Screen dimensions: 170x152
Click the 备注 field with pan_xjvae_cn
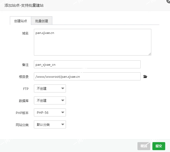point(87,64)
